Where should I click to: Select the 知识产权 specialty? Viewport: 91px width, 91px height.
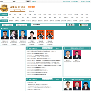tap(75, 21)
